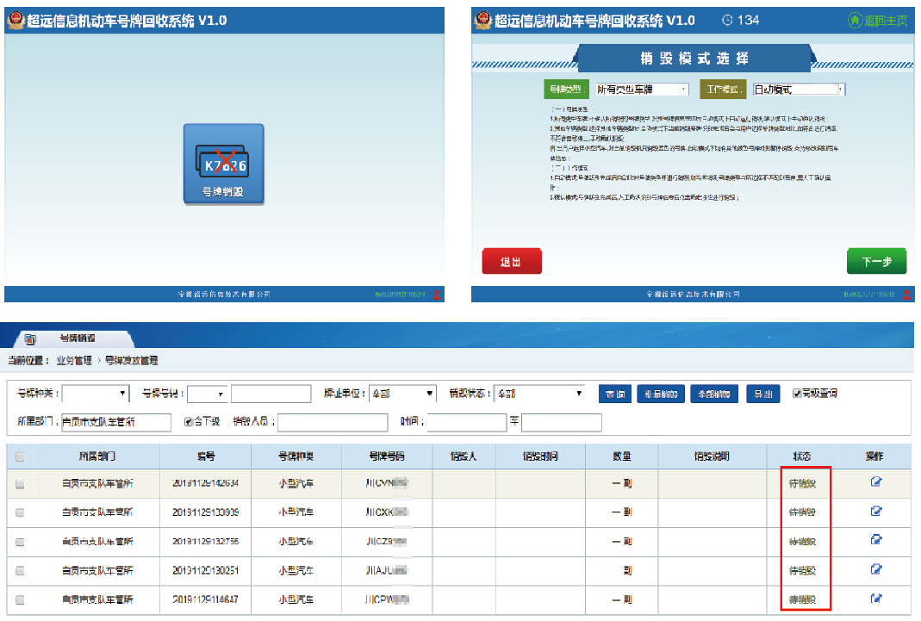Click the red 退出 button
The image size is (921, 621).
pos(511,262)
